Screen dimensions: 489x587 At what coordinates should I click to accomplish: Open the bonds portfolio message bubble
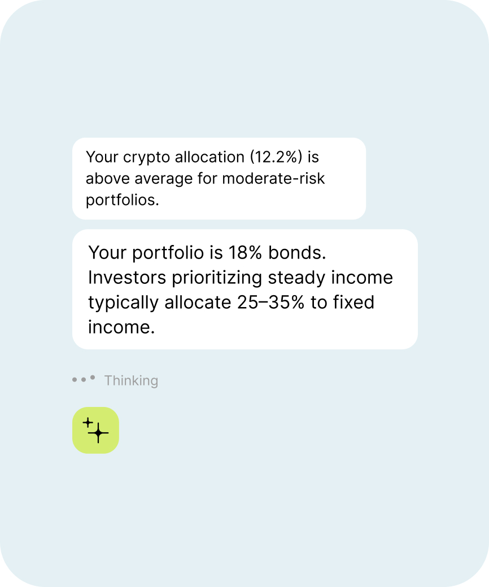(245, 290)
